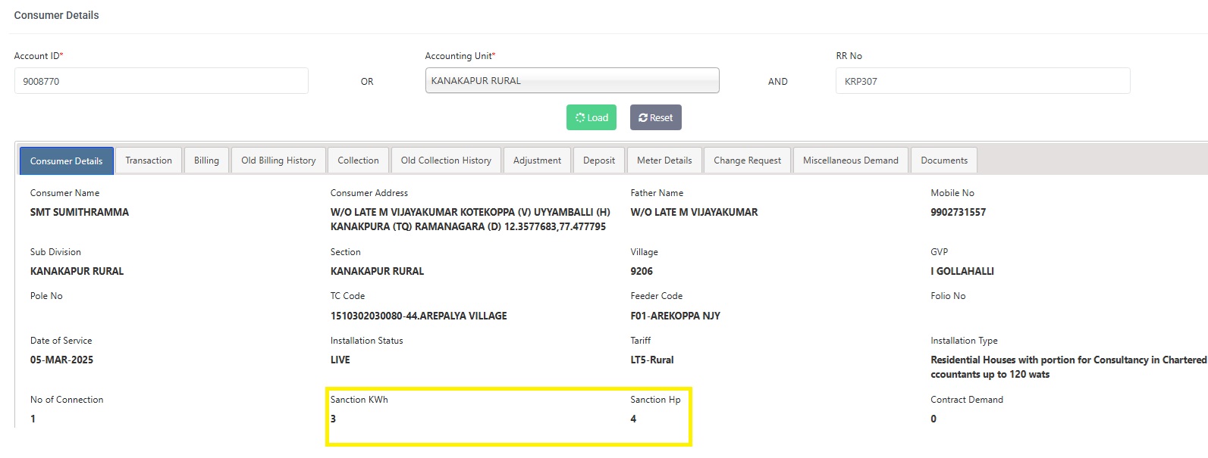This screenshot has width=1208, height=458.
Task: Click the Account ID input field
Action: click(x=161, y=81)
